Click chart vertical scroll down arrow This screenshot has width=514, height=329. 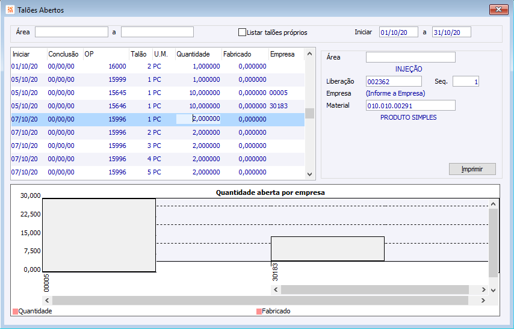[x=494, y=290]
